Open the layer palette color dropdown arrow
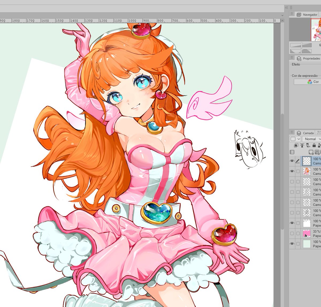321x307 pixels. [299, 139]
